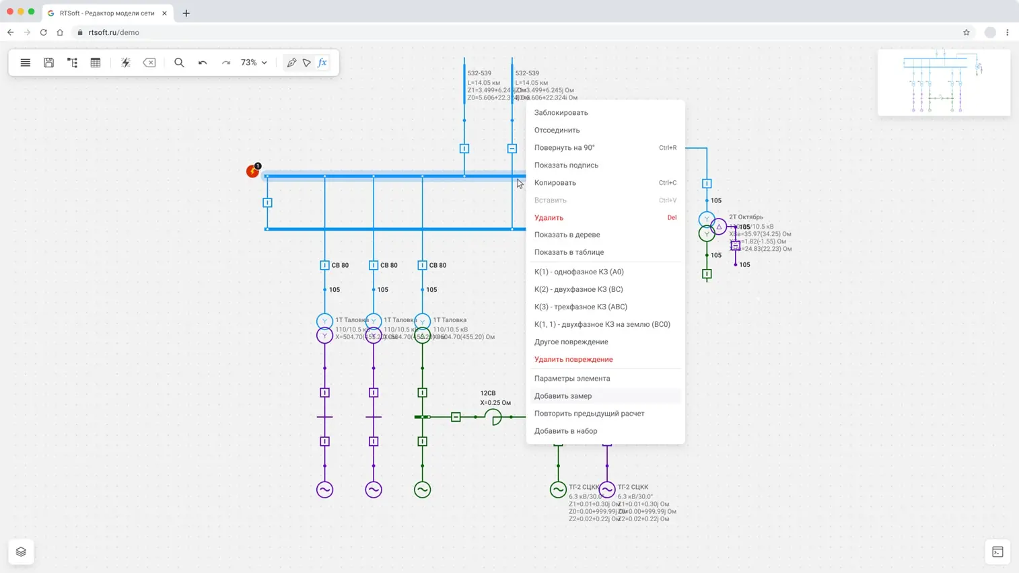Click the search magnifier icon

(179, 63)
